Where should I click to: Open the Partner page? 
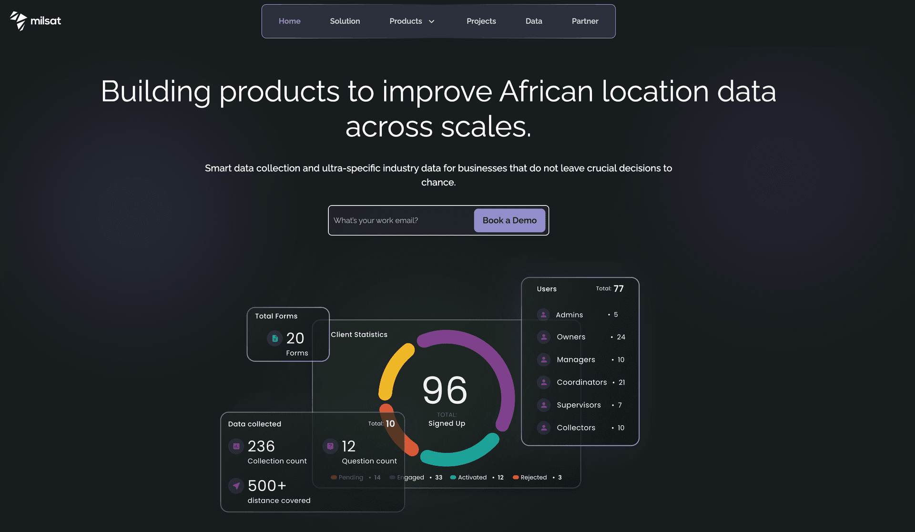point(585,21)
